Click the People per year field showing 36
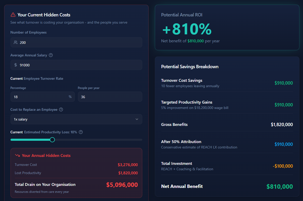The height and width of the screenshot is (201, 303). pyautogui.click(x=110, y=97)
